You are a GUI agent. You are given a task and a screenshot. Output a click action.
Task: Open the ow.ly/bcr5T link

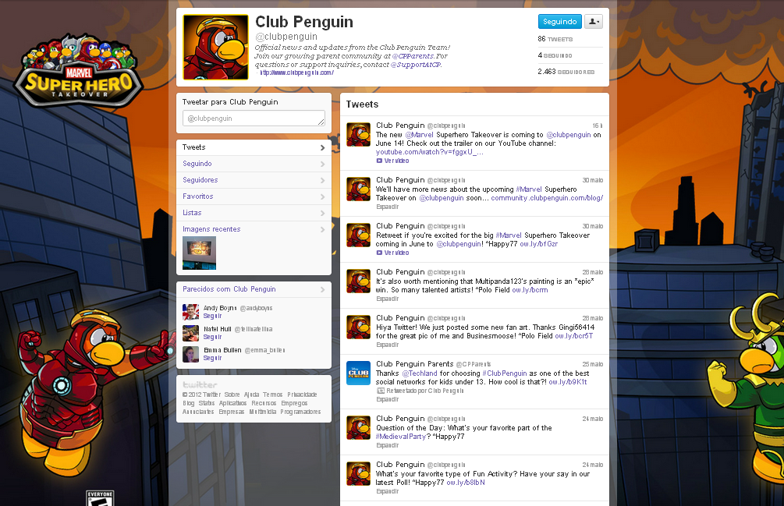[573, 336]
